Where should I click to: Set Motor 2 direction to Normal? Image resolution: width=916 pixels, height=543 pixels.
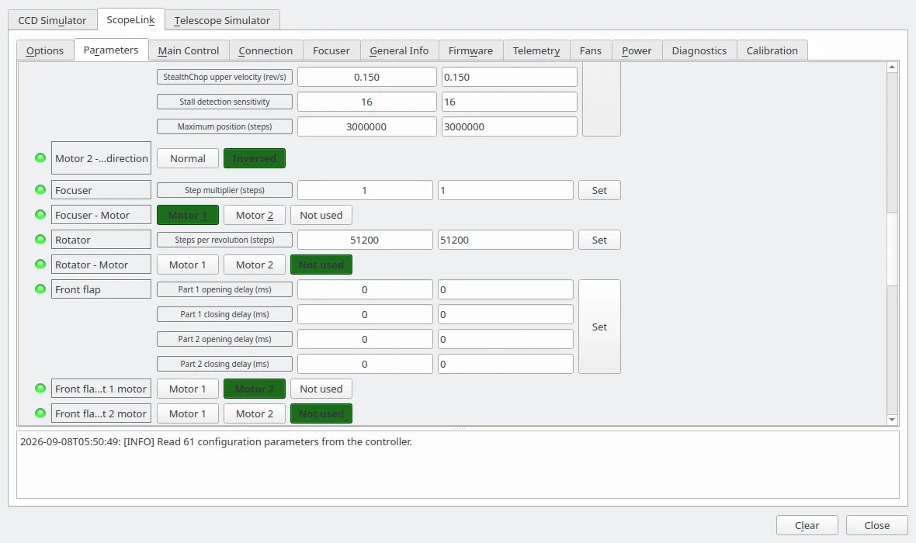[x=188, y=158]
